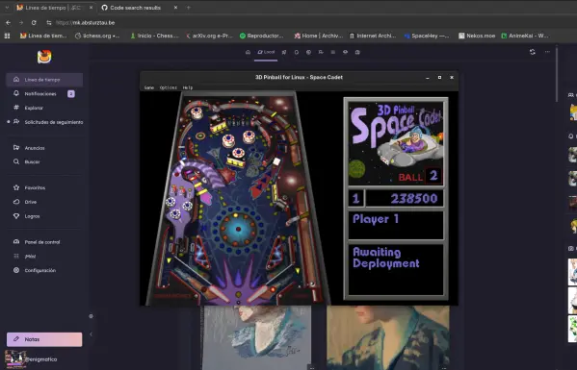Open the three-dots options at top right
Viewport: 577px width, 370px height.
pyautogui.click(x=547, y=52)
